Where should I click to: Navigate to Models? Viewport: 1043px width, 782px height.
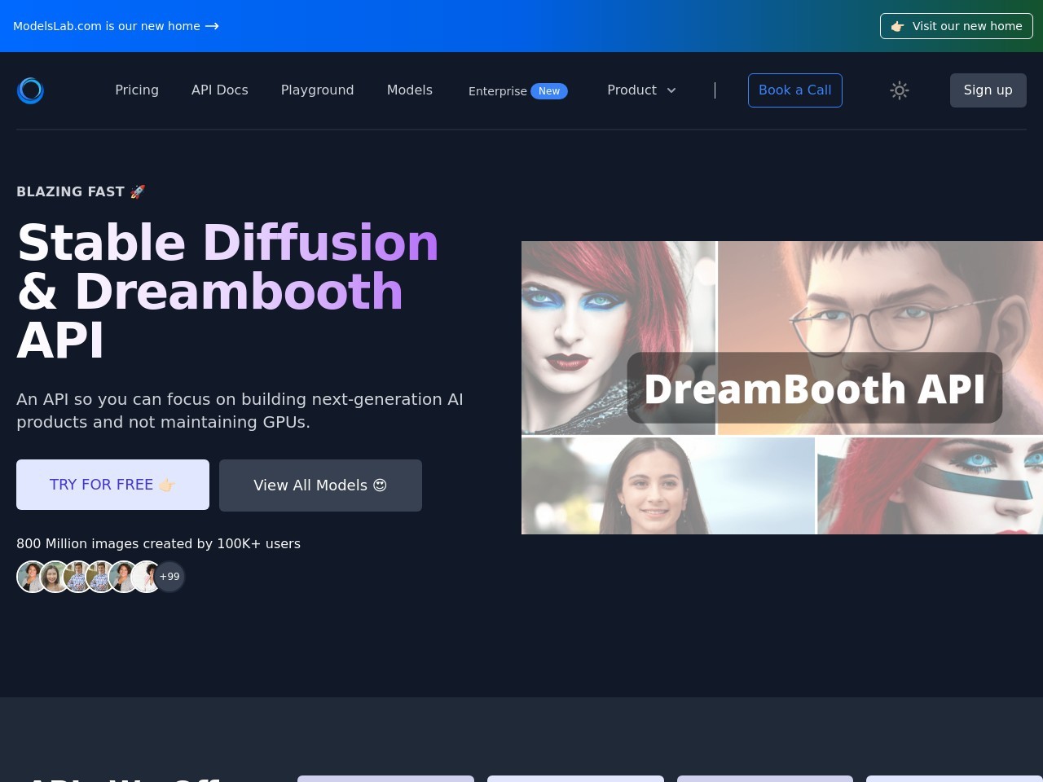(x=410, y=90)
